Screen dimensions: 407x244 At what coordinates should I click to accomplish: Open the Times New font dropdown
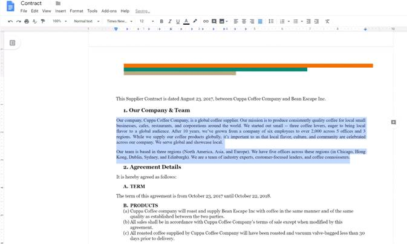[120, 21]
